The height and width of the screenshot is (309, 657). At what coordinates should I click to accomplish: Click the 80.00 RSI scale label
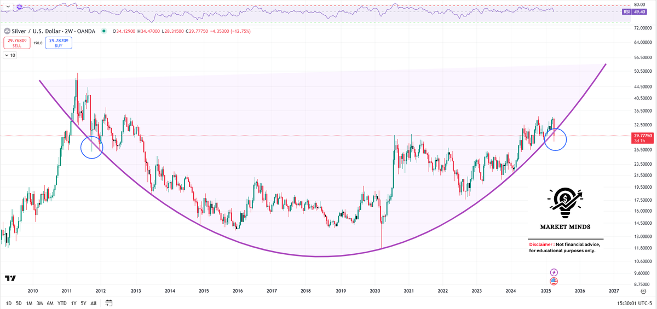pos(639,4)
